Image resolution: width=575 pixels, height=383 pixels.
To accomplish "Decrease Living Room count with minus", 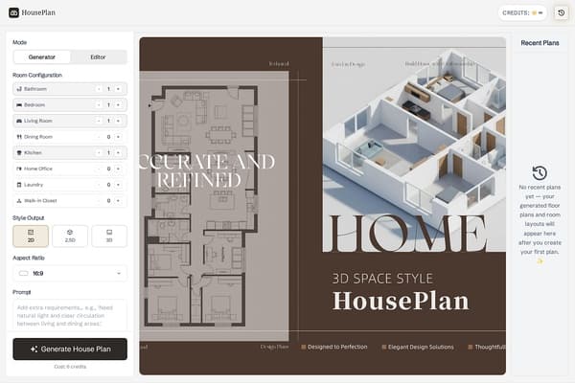I will (x=99, y=121).
